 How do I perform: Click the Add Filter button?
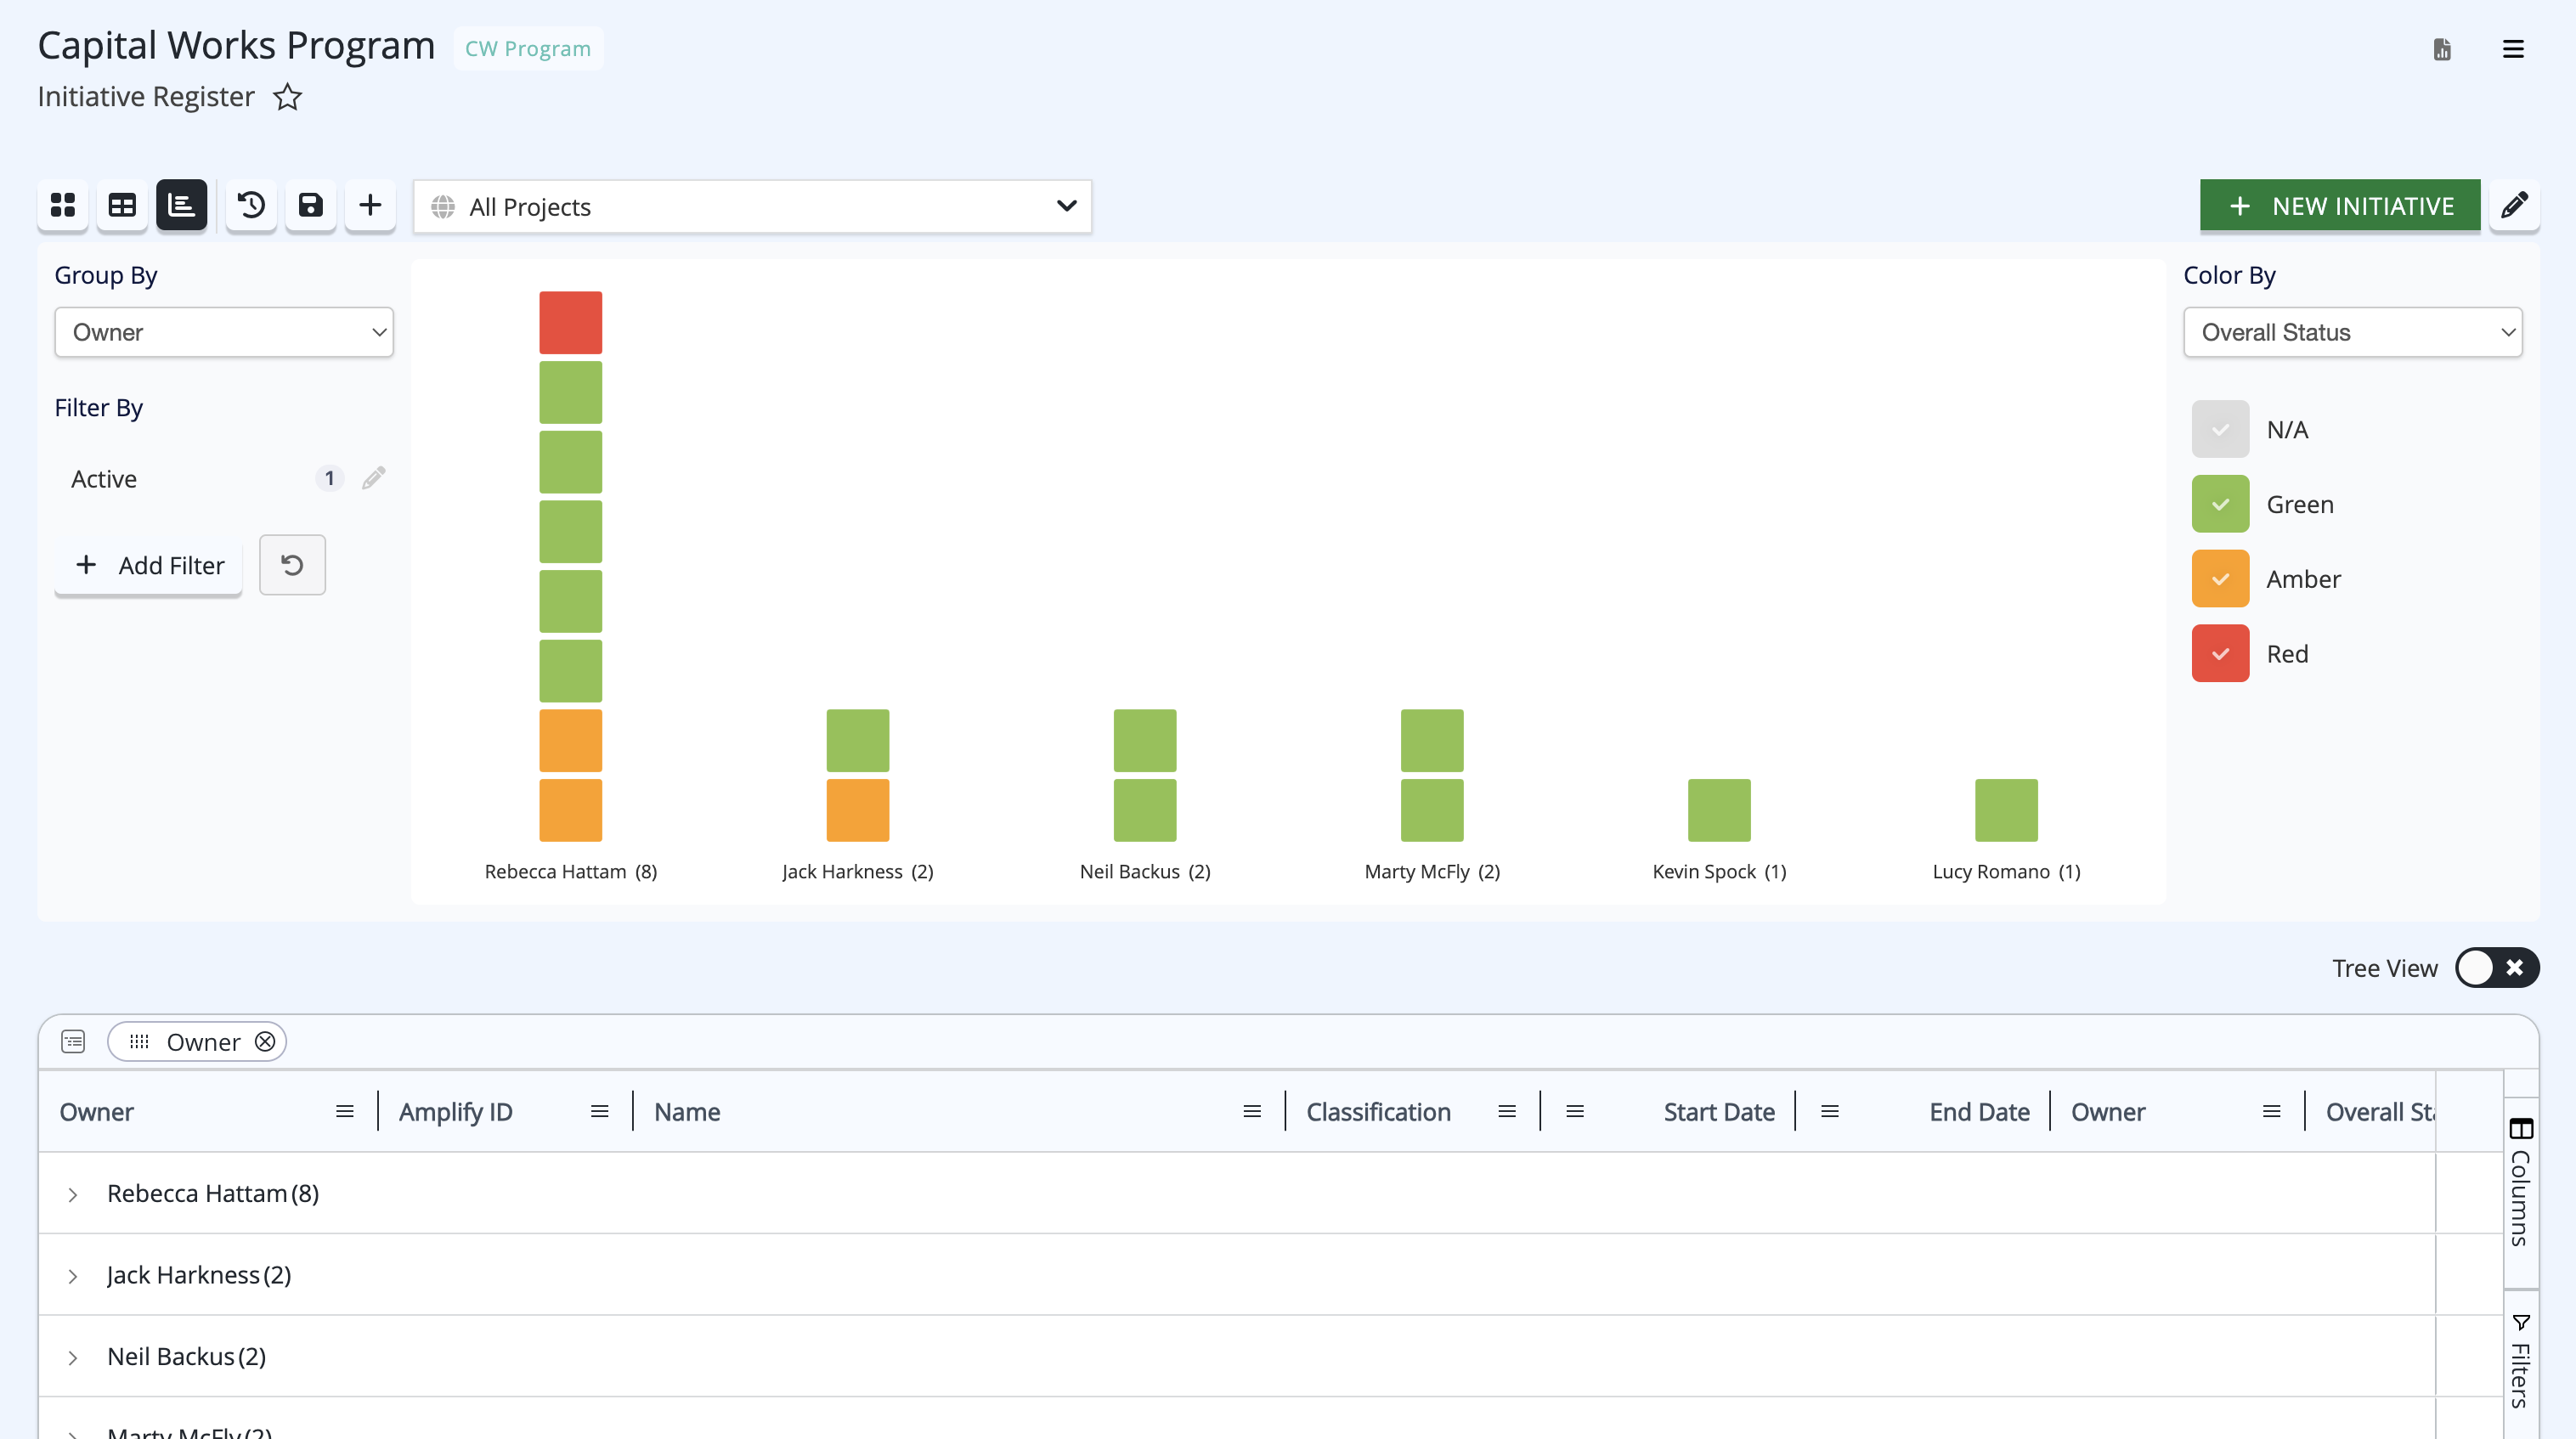pos(148,565)
